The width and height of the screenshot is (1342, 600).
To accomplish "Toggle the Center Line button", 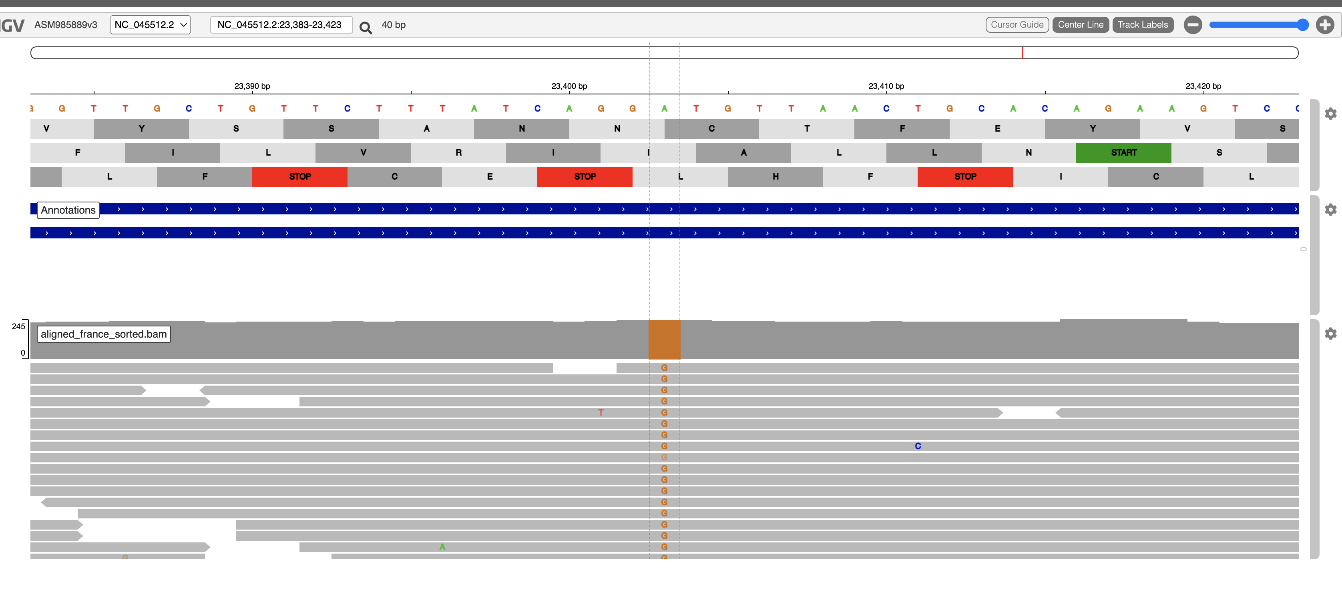I will (1081, 24).
